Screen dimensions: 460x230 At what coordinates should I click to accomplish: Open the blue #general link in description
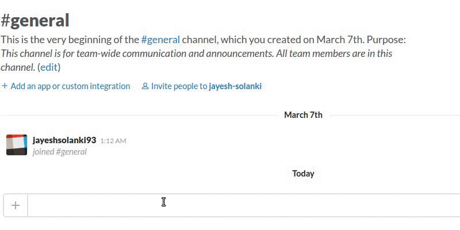(x=160, y=40)
